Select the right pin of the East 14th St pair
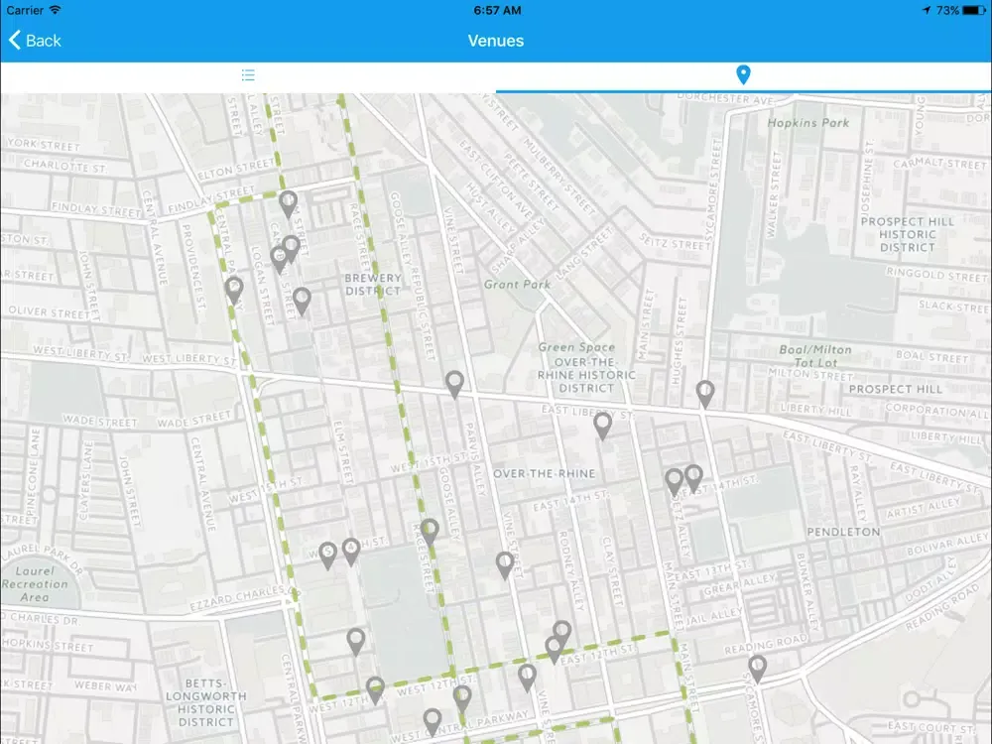Screen dimensions: 992x744 click(694, 478)
